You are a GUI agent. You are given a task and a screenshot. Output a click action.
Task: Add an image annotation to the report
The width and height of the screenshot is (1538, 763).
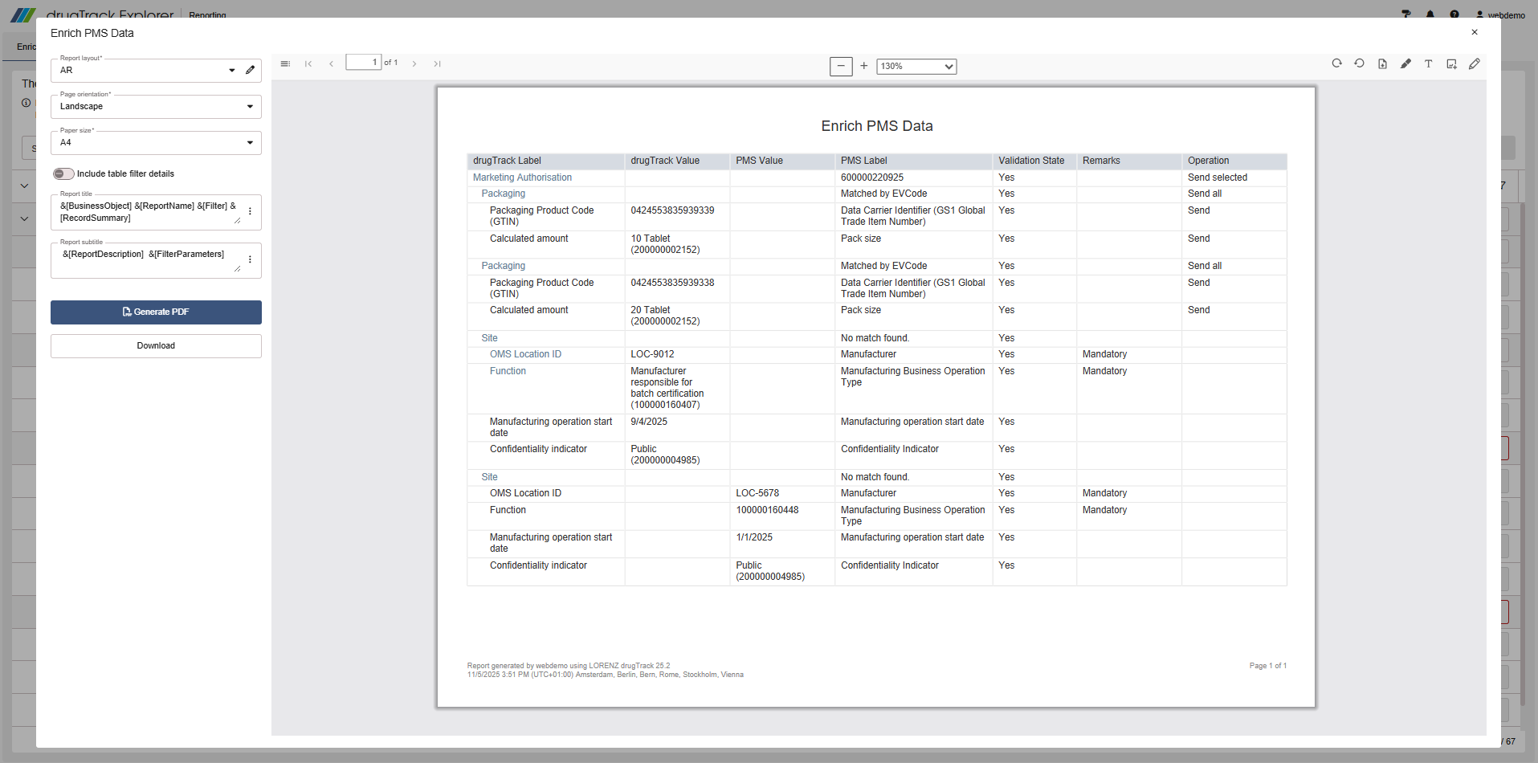[x=1451, y=63]
